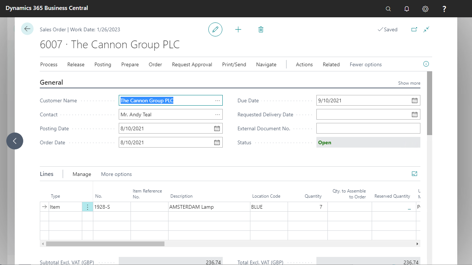472x265 pixels.
Task: Open the Release menu
Action: [x=76, y=64]
